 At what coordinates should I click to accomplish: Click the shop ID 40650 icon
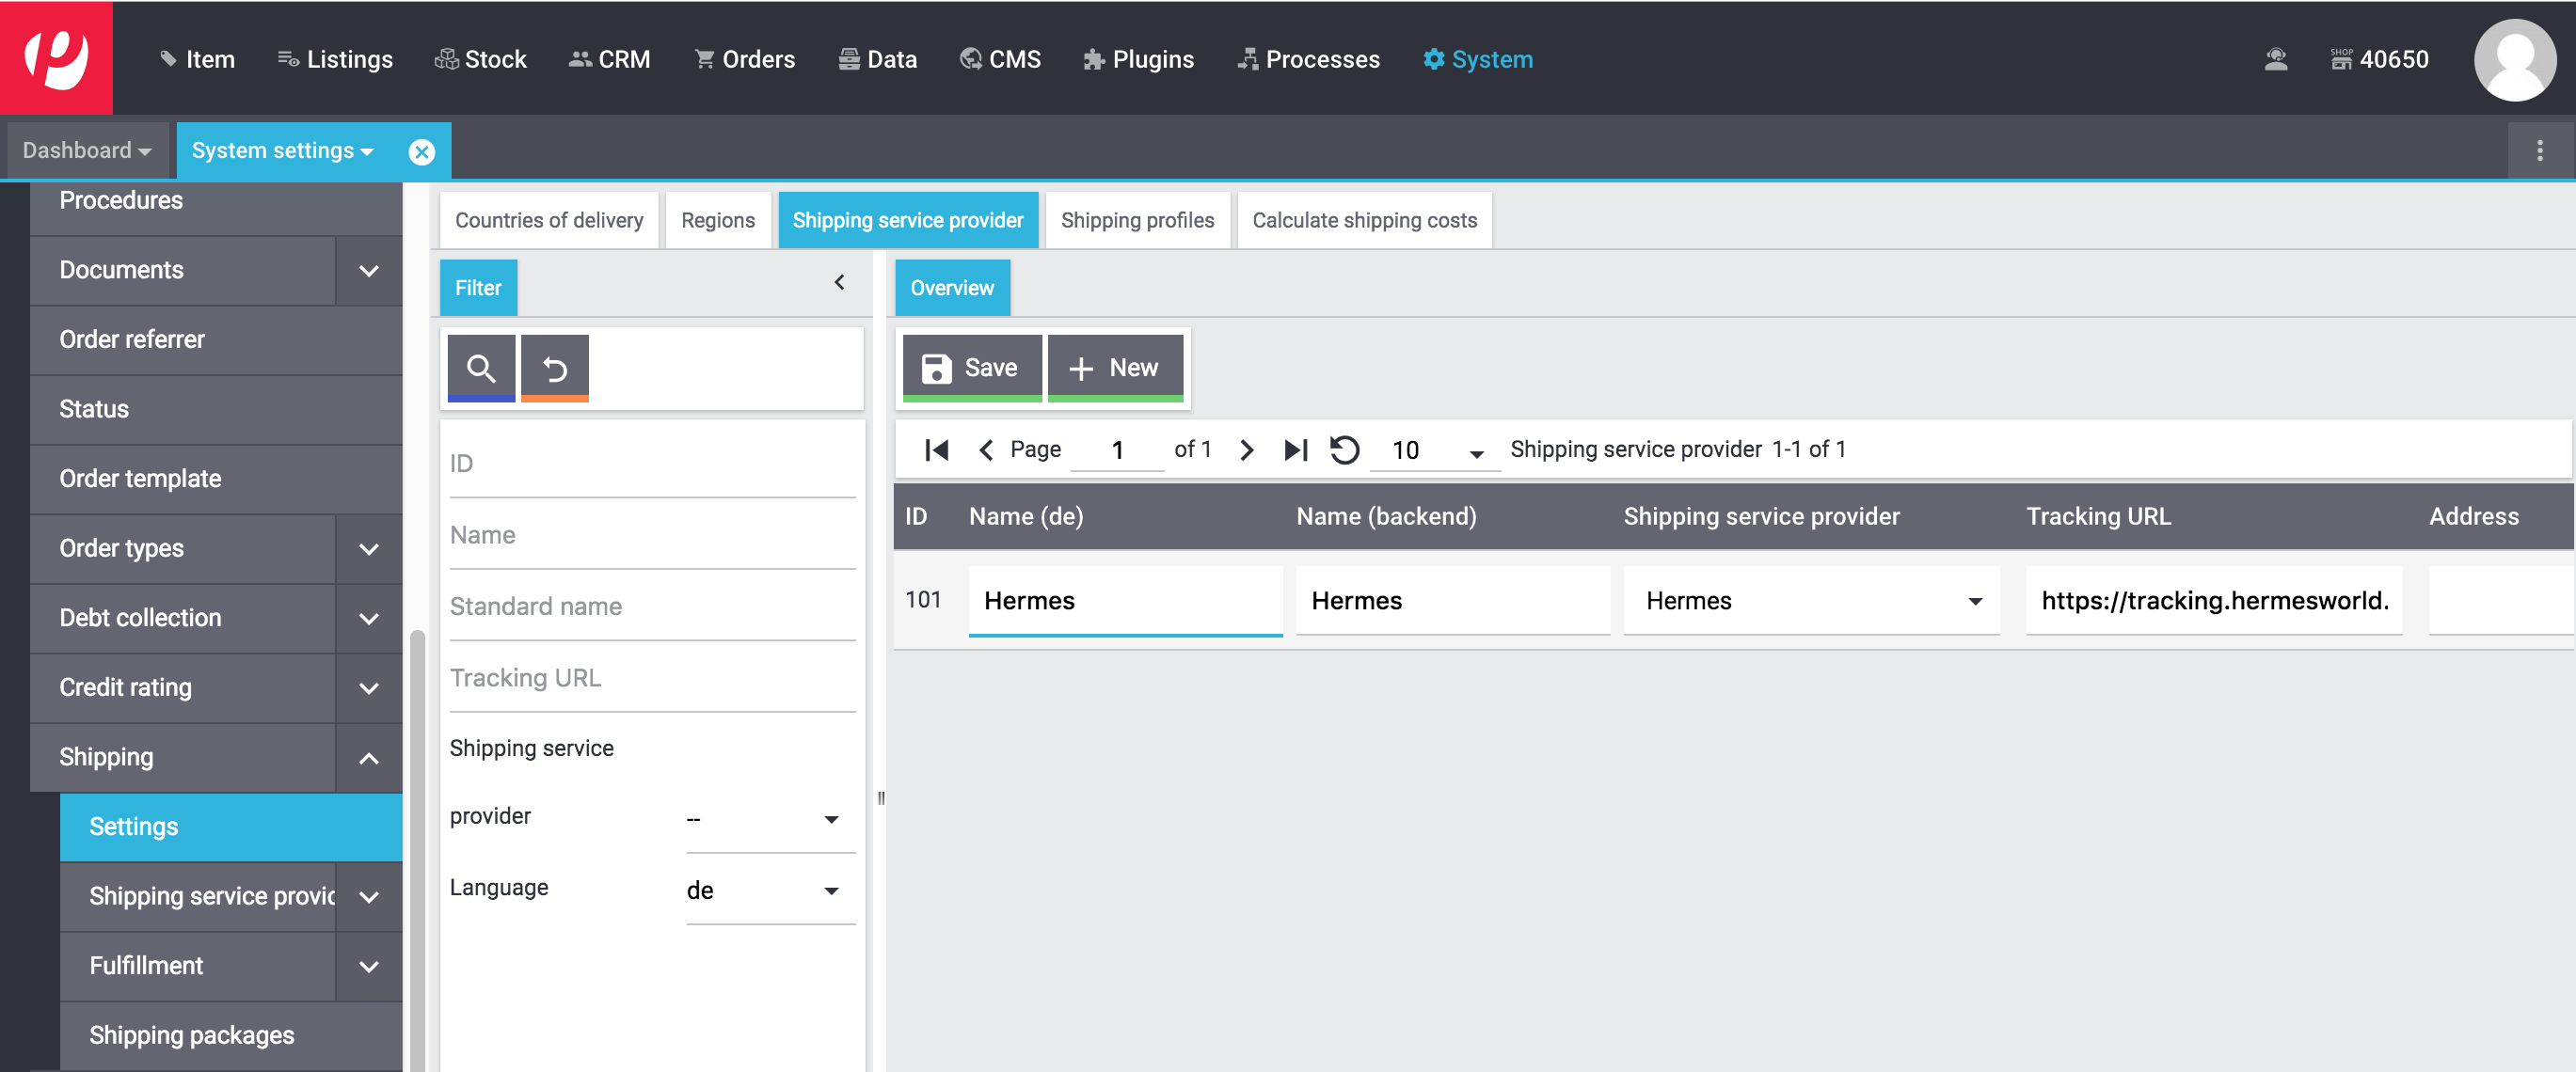click(2379, 60)
